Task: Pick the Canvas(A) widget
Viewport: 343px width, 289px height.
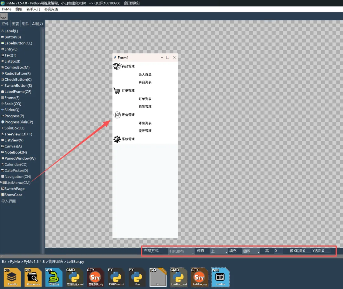Action: click(x=12, y=146)
